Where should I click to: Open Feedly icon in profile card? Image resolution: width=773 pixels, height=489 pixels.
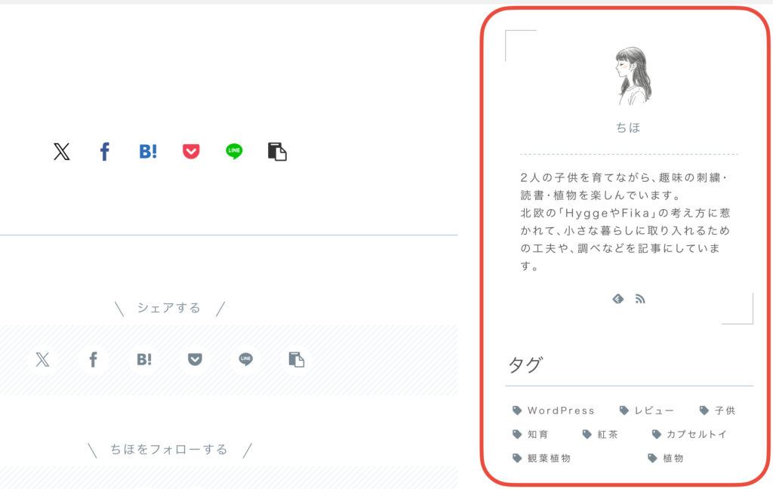coord(617,299)
